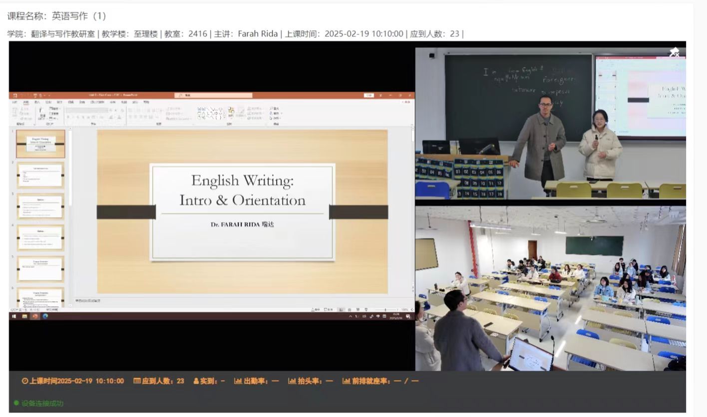Open File Explorer from the taskbar

tap(24, 316)
